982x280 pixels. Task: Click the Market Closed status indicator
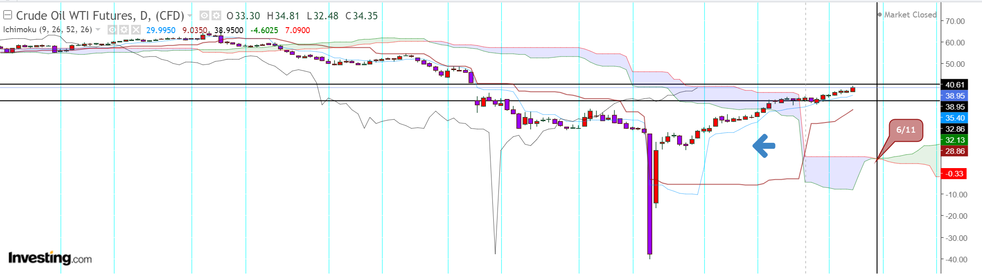point(907,15)
